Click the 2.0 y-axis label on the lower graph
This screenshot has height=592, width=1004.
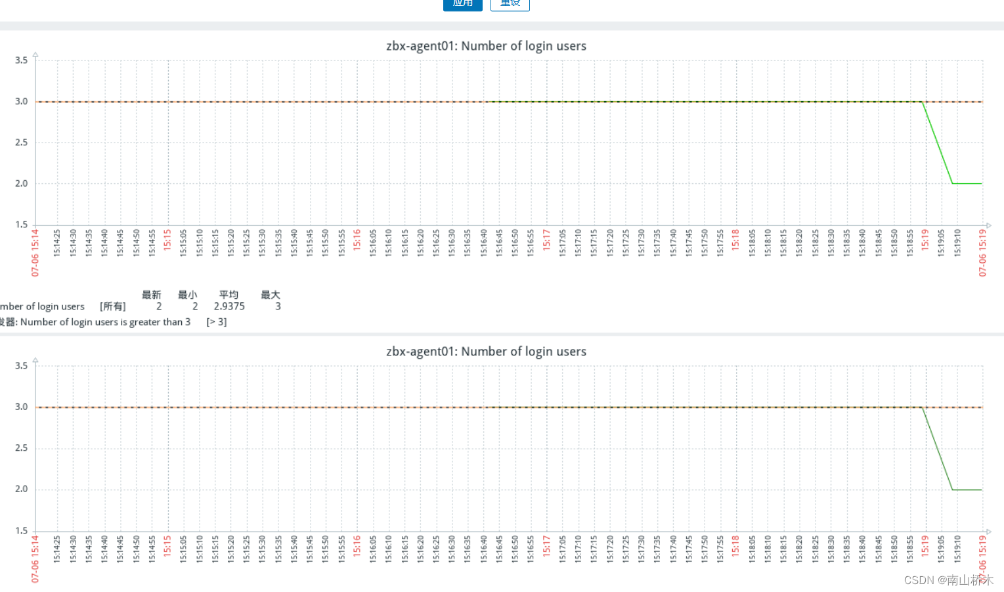click(x=22, y=489)
